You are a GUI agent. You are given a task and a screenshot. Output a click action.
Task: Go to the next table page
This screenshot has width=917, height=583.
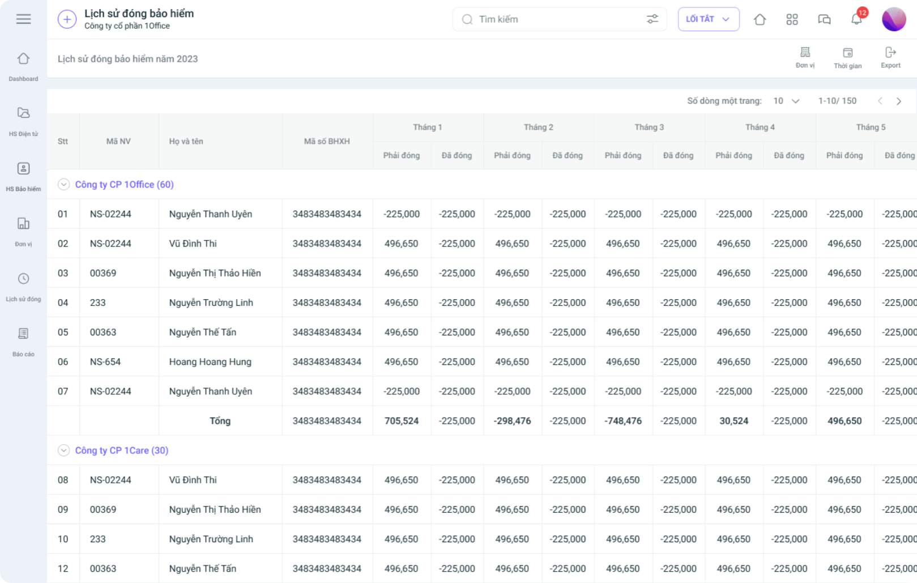point(898,101)
